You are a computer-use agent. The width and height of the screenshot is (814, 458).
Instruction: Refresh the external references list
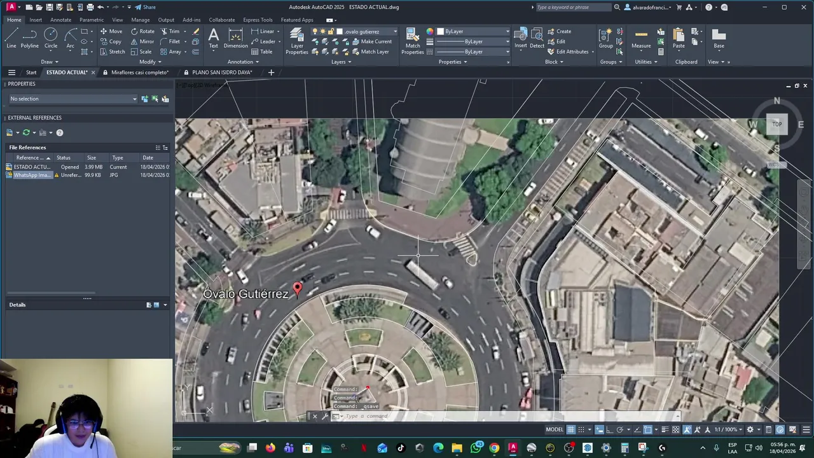[26, 132]
